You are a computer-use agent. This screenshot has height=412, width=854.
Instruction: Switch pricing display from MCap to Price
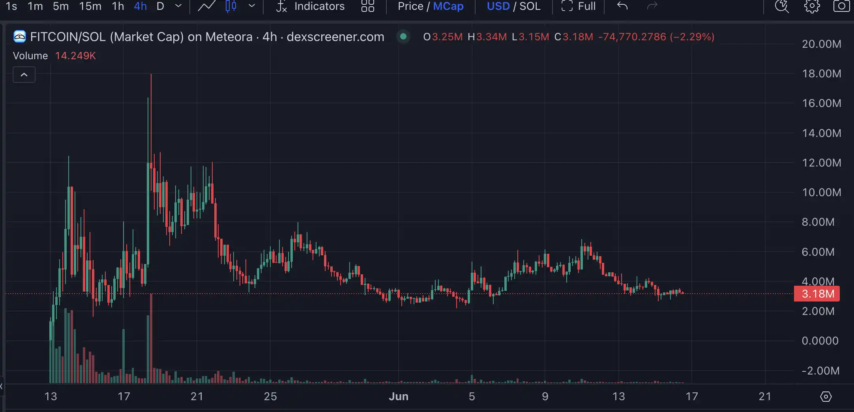pyautogui.click(x=412, y=6)
